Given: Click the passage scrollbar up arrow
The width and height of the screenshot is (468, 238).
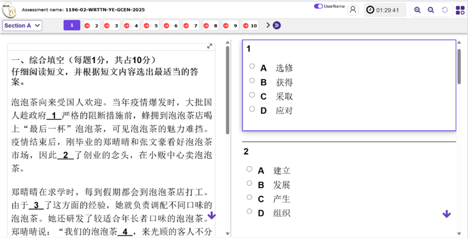Looking at the screenshot, I should [228, 42].
